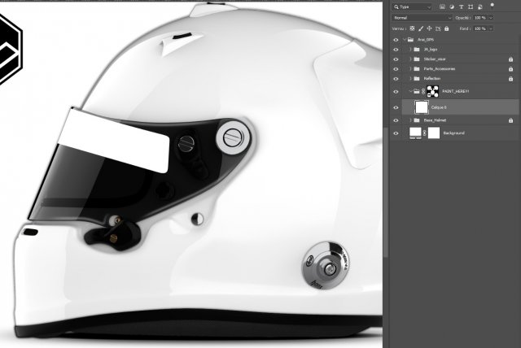The height and width of the screenshot is (348, 521).
Task: Select the Calque 6 layer thumbnail
Action: pyautogui.click(x=422, y=107)
